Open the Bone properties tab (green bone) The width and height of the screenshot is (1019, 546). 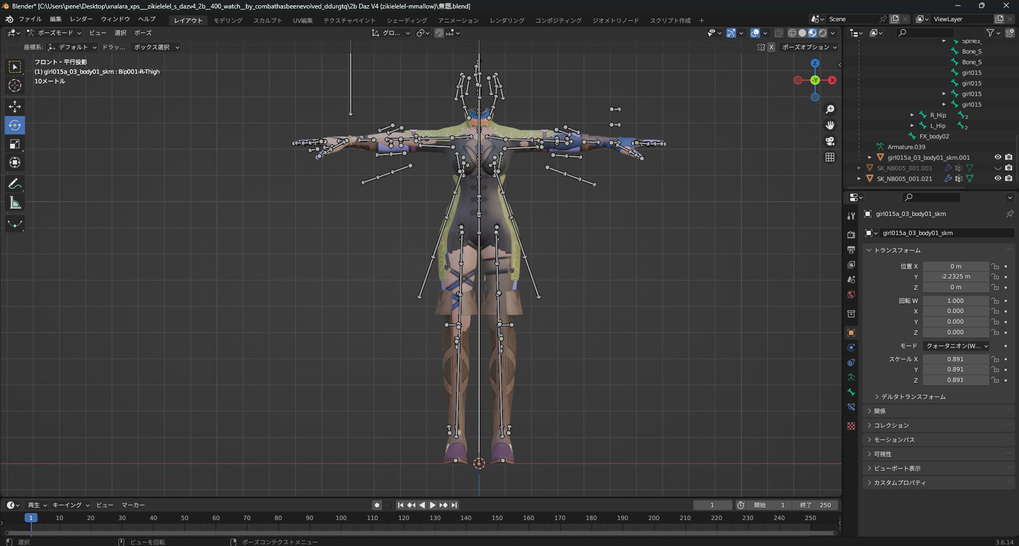851,392
